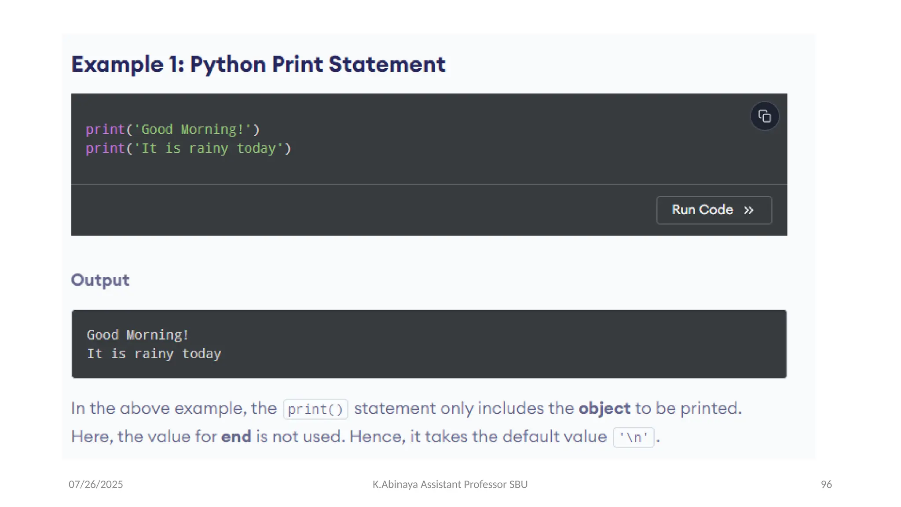
Task: Click the inline '\n' code tag
Action: pos(634,437)
